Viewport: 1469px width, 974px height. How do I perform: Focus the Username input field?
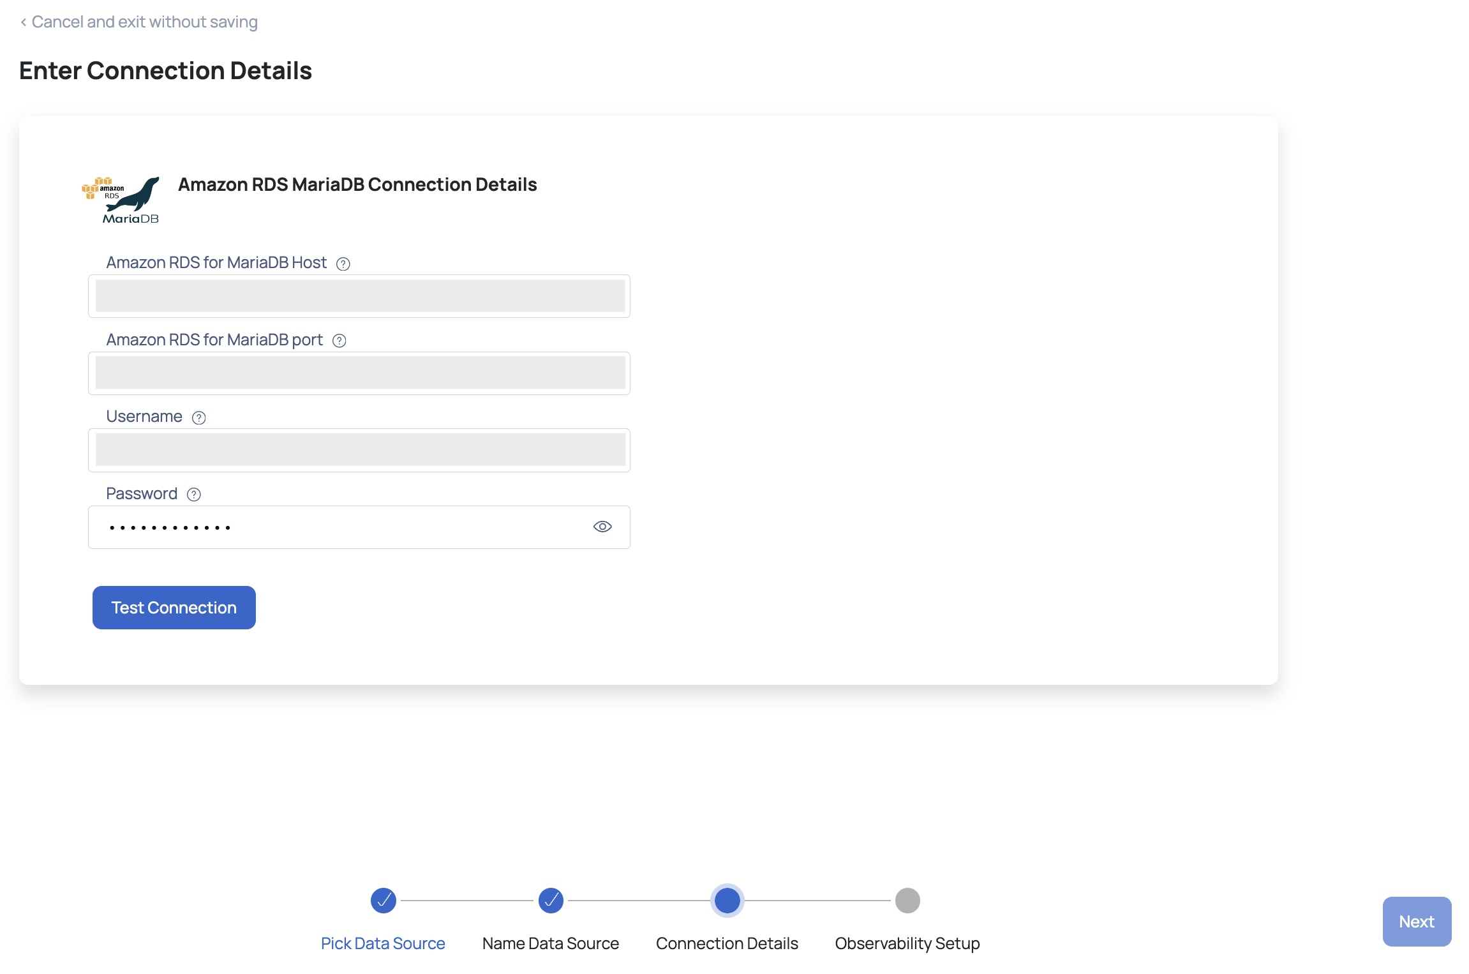359,450
